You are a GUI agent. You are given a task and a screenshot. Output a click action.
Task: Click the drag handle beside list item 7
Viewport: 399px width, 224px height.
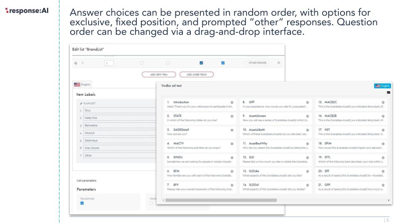pyautogui.click(x=76, y=63)
